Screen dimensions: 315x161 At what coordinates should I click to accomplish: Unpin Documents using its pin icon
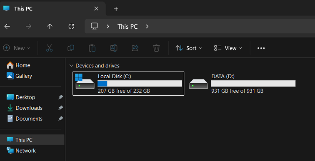point(60,119)
